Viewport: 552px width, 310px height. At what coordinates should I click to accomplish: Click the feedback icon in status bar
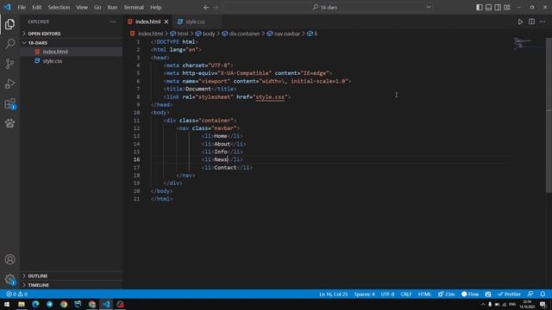[530, 294]
